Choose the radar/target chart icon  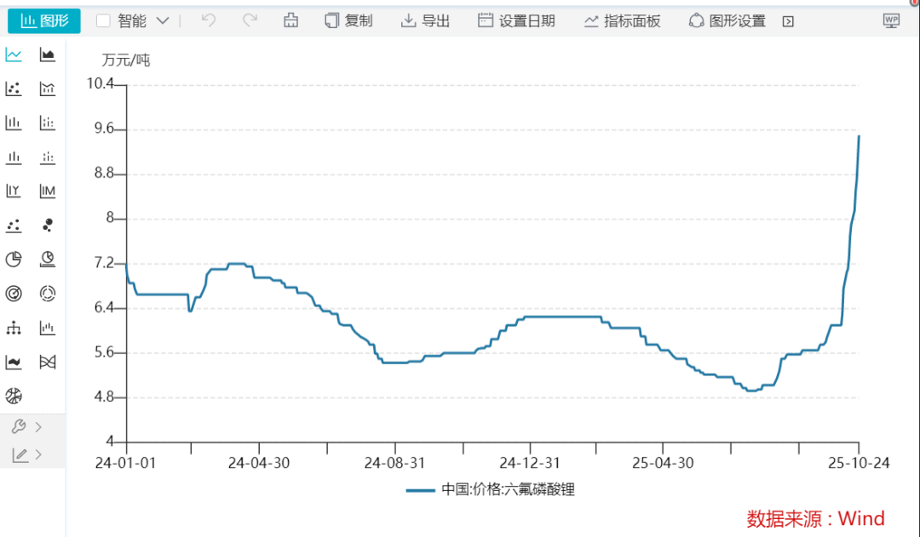[x=14, y=294]
